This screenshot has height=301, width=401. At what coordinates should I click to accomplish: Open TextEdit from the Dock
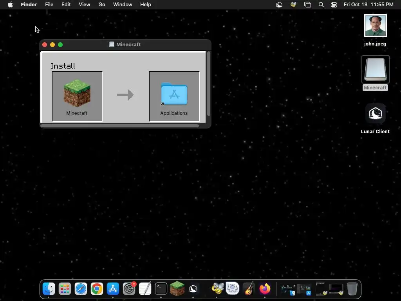point(145,289)
